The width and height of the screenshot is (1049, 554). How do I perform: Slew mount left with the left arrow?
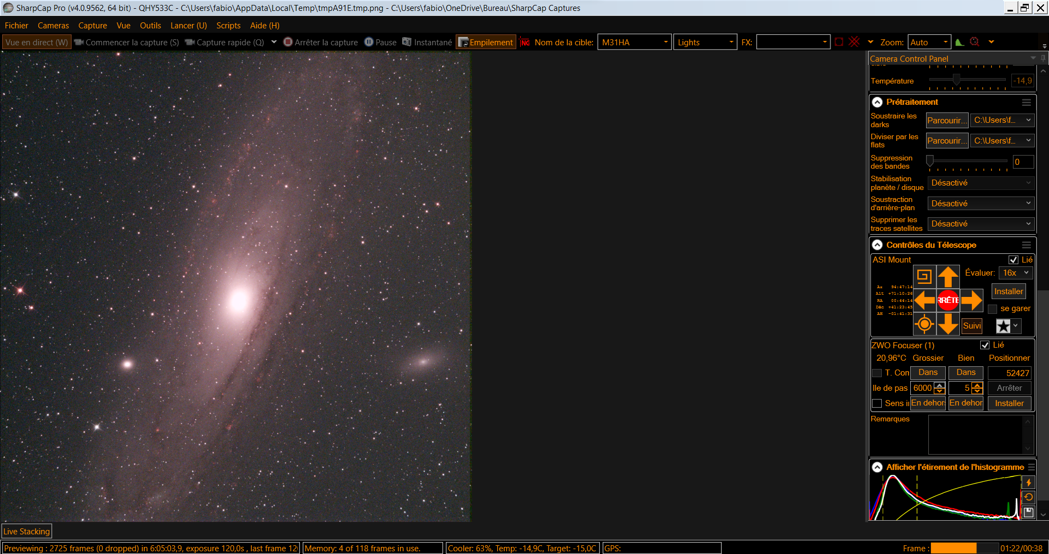(924, 300)
